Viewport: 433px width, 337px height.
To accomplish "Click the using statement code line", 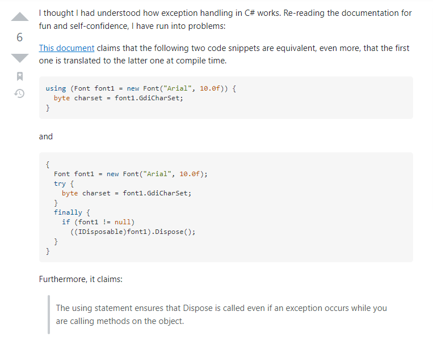I will (x=141, y=88).
